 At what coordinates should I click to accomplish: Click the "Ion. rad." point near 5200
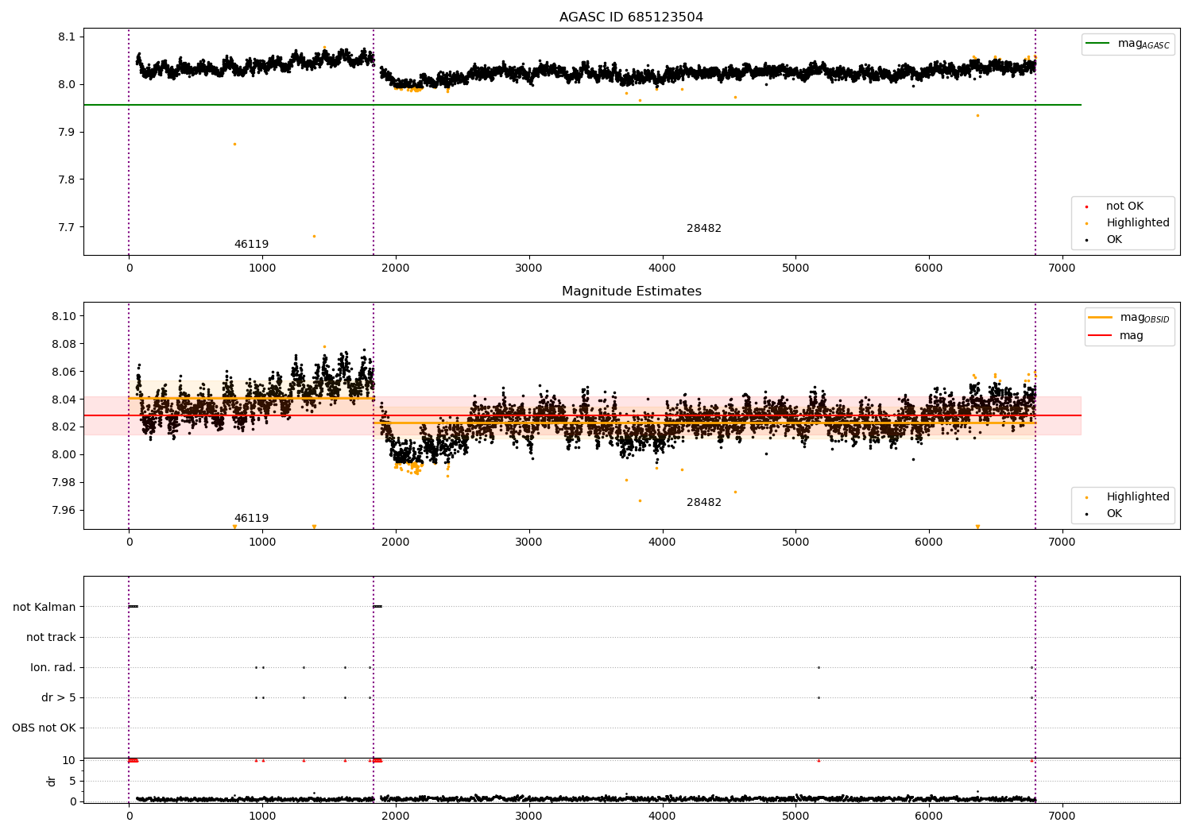click(819, 667)
